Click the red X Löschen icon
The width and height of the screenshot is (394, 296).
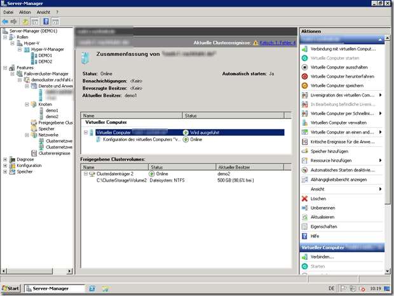pos(304,199)
